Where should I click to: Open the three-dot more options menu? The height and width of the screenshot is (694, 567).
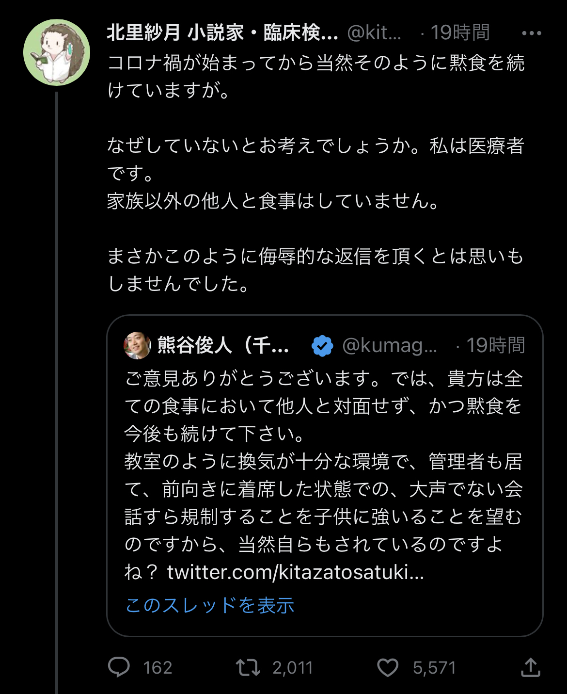coord(531,33)
